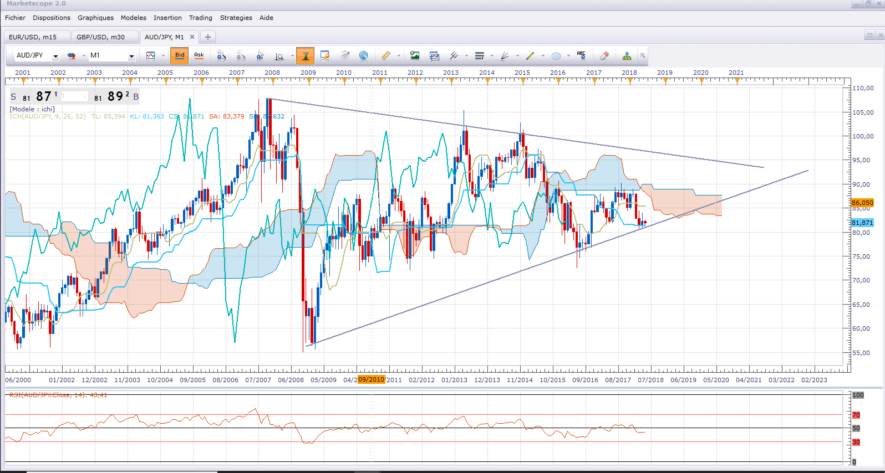Click the RSI(AUD/JPY.Close, 14) indicator label
885x473 pixels.
point(58,395)
